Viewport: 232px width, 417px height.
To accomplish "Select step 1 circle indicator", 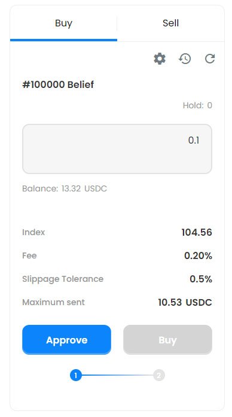I will (76, 375).
